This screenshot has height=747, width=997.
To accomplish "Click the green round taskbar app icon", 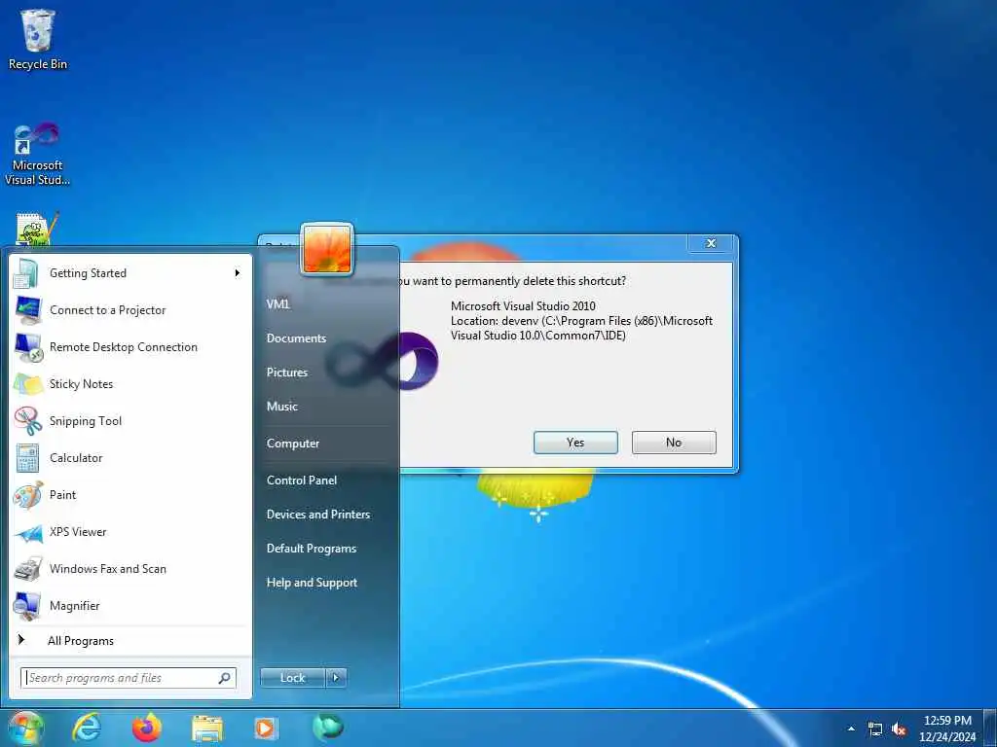I will tap(328, 727).
